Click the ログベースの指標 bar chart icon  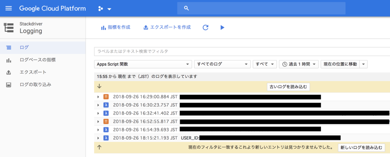tap(9, 60)
